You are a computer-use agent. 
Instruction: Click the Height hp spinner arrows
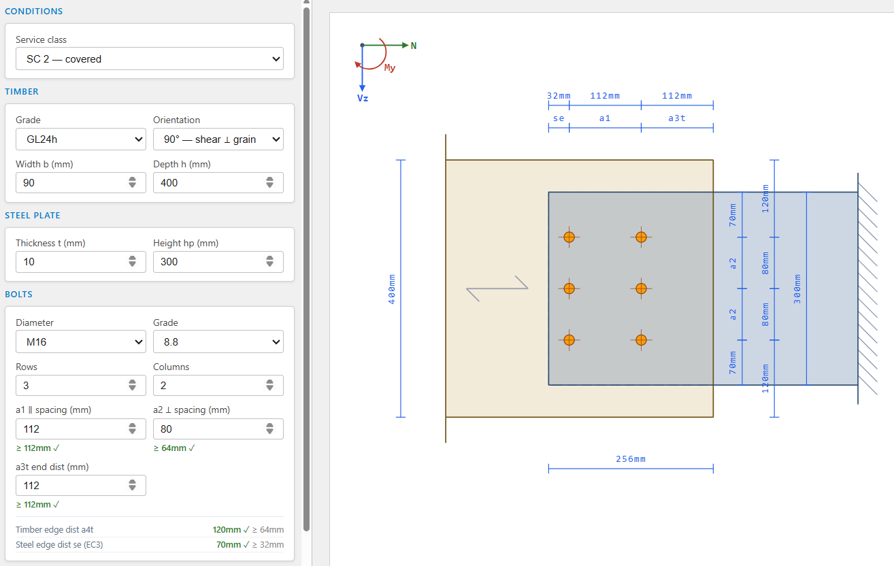[x=269, y=262]
